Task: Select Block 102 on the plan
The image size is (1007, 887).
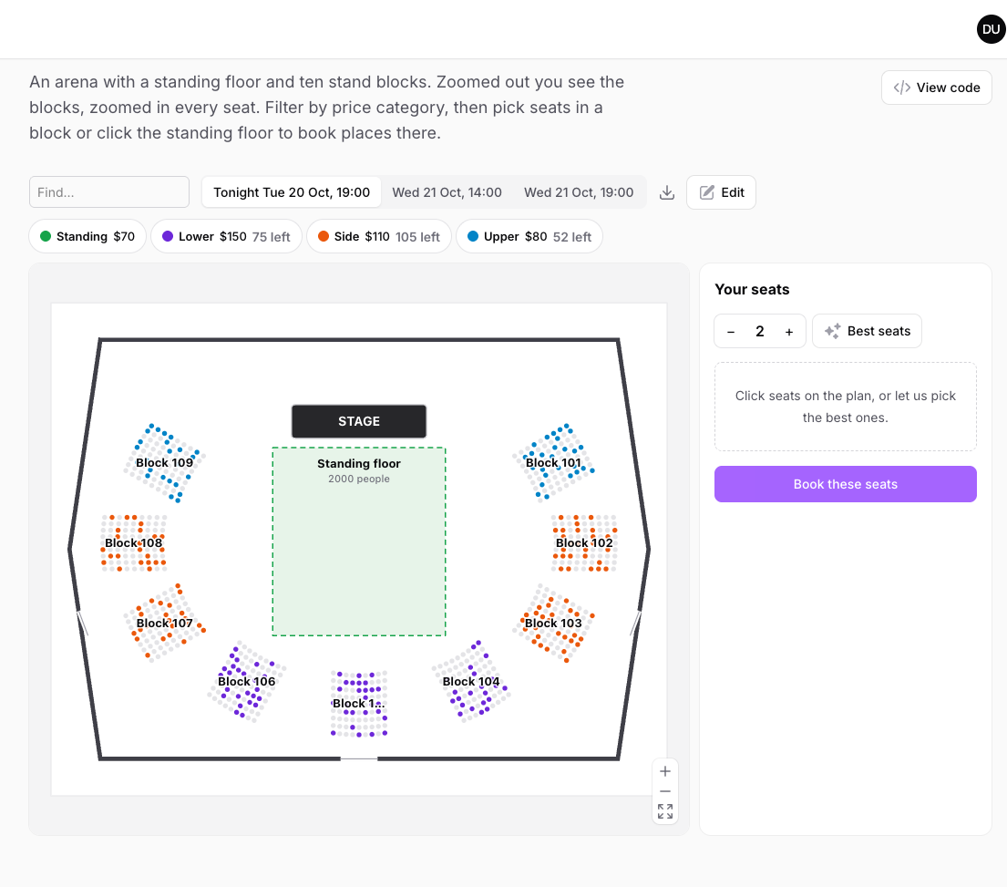Action: coord(584,542)
